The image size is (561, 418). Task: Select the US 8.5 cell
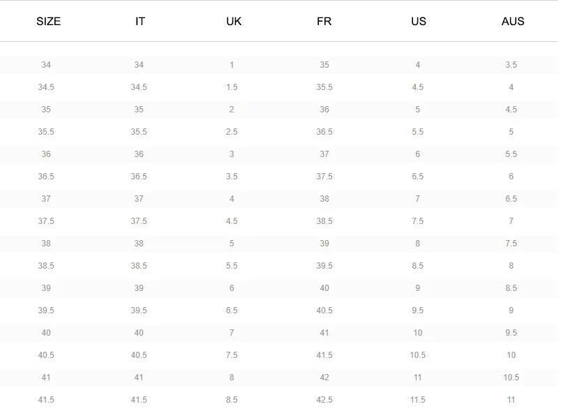pyautogui.click(x=417, y=266)
